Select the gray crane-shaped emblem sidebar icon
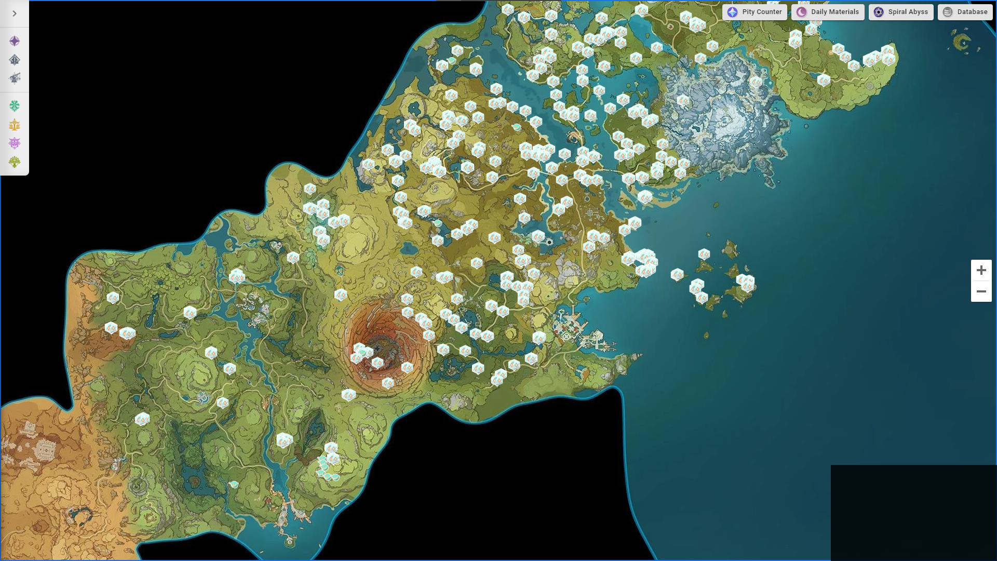This screenshot has height=561, width=997. coord(15,78)
